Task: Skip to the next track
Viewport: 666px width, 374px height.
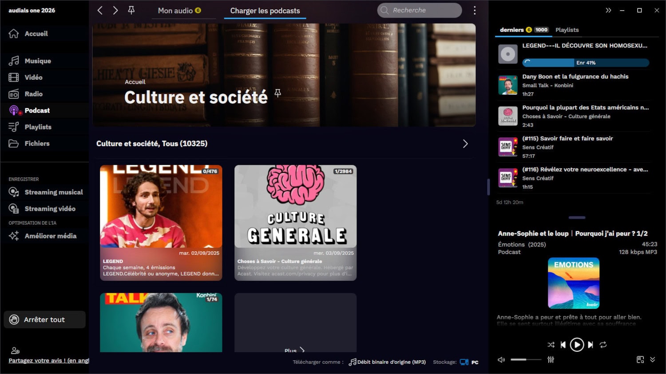Action: click(x=591, y=345)
